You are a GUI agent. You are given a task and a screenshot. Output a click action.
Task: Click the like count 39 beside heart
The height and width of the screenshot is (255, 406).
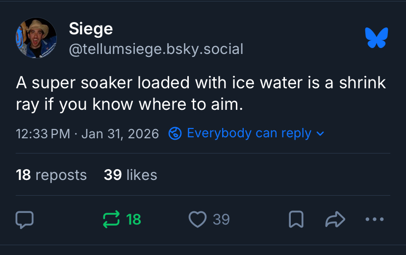[x=221, y=219]
